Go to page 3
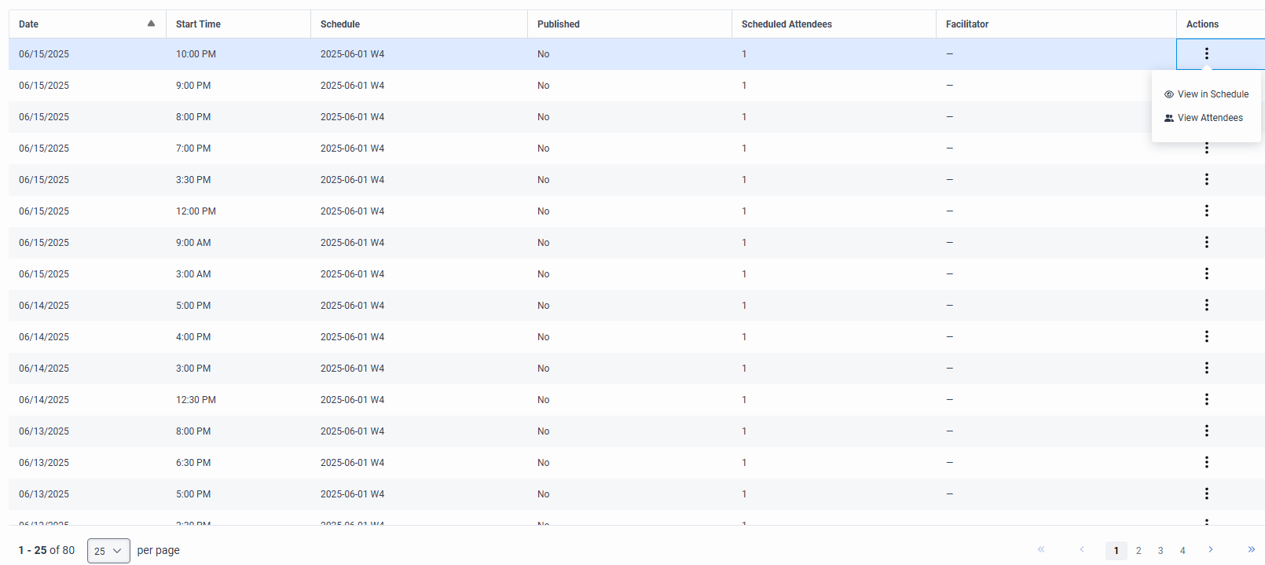Screen dimensions: 1265x565 (1160, 551)
